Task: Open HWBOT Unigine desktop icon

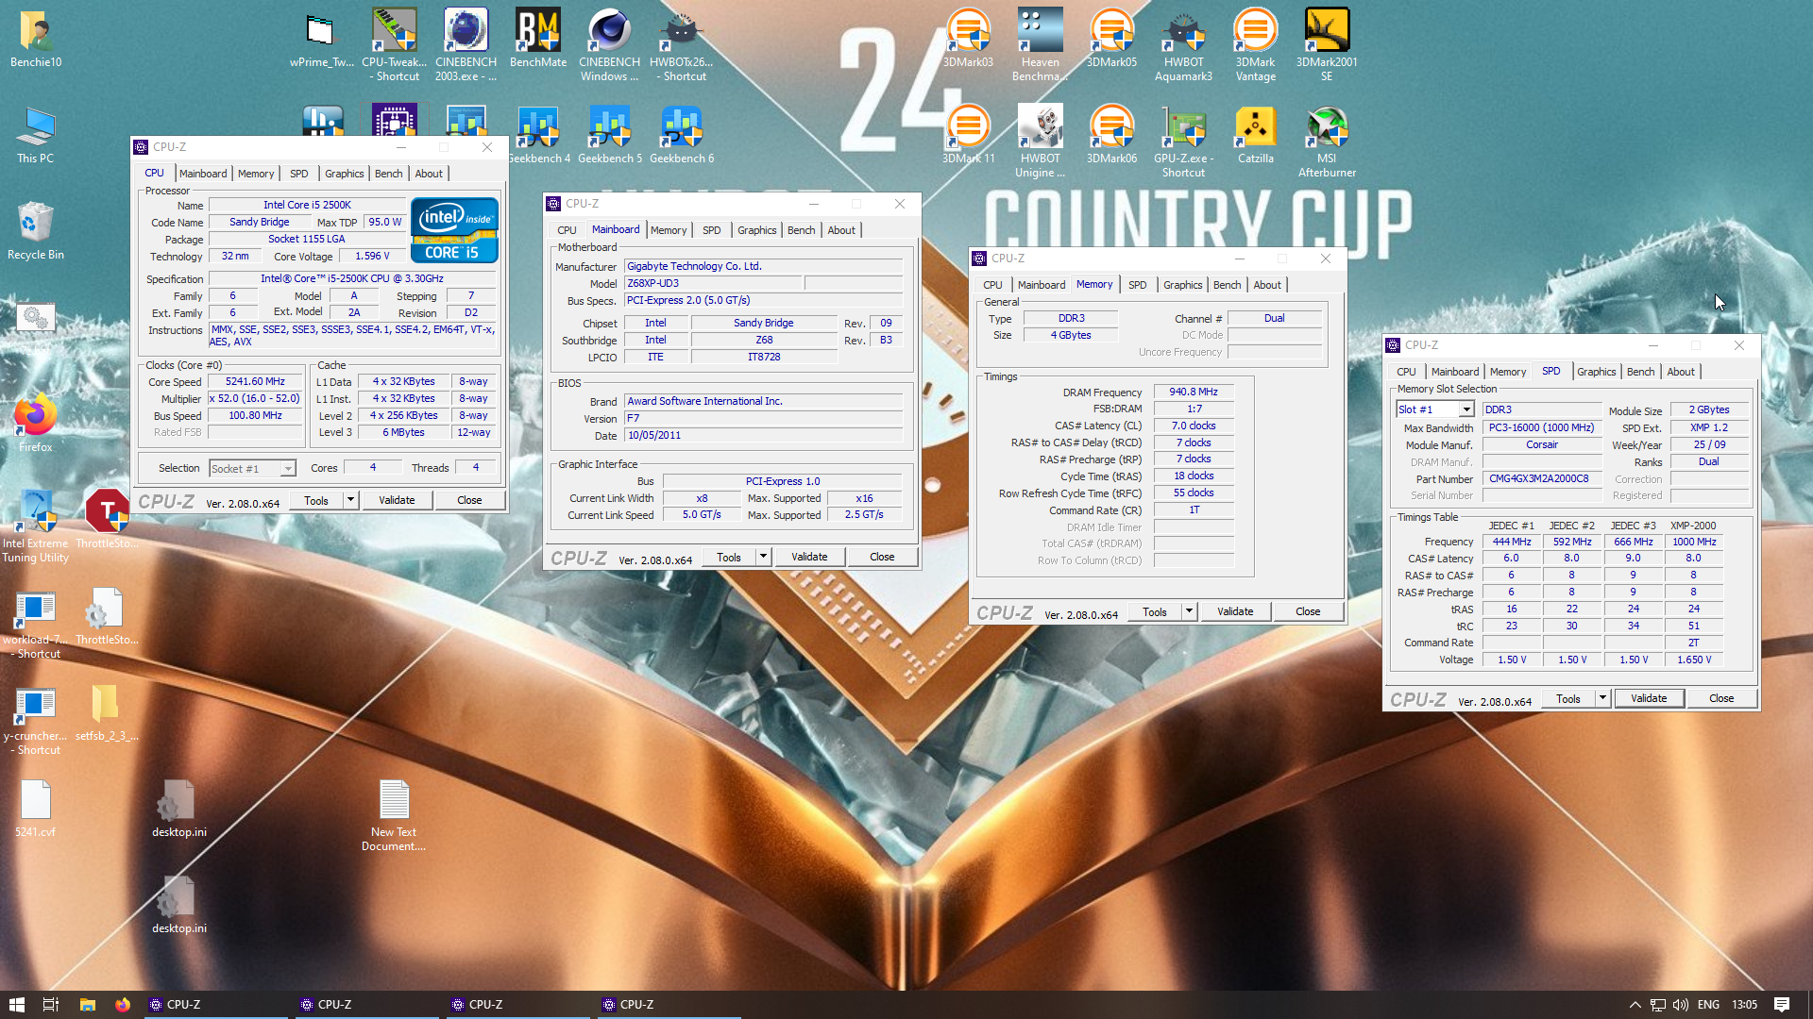Action: [1040, 127]
